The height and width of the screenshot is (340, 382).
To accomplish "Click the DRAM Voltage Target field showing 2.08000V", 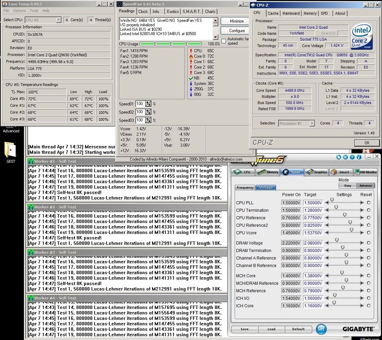I will coord(313,243).
